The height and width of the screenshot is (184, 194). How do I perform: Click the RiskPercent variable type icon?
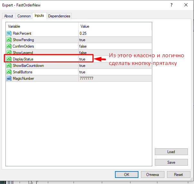click(x=9, y=33)
